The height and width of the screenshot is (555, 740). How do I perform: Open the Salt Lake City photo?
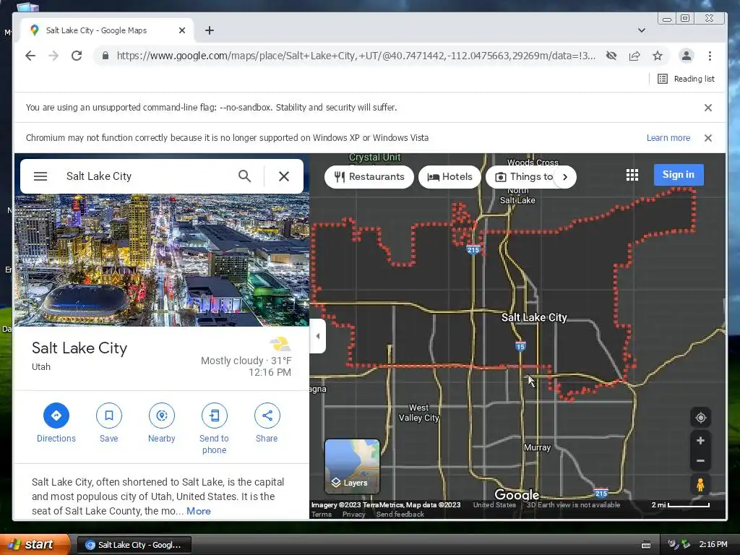162,259
